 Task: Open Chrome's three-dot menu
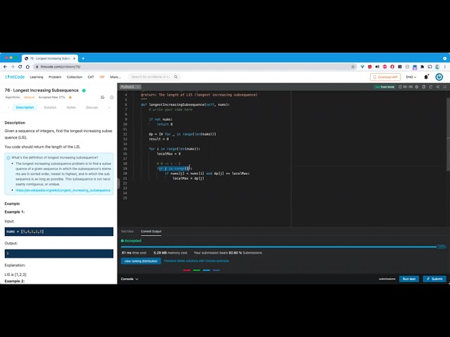point(445,67)
